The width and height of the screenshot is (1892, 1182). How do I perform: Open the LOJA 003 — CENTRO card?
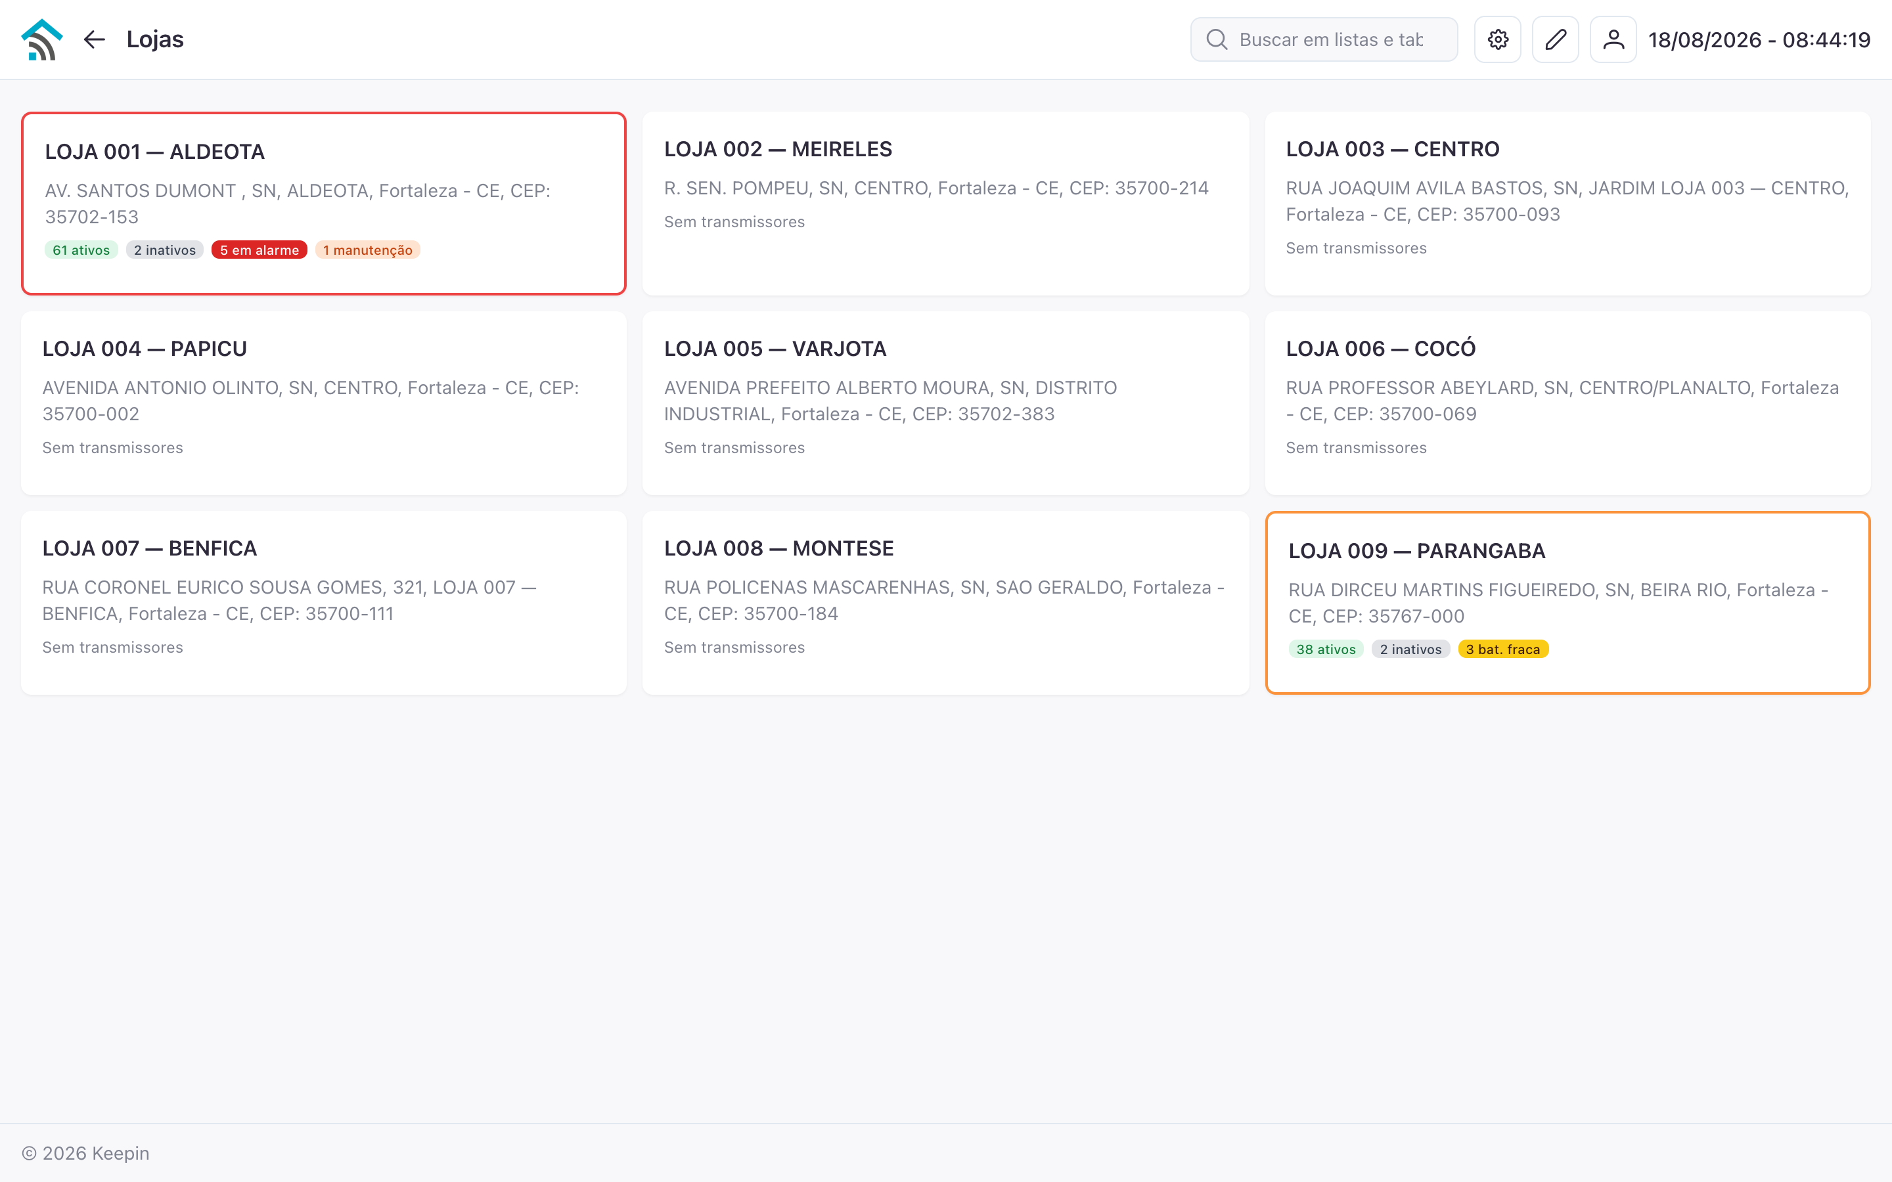click(1567, 204)
